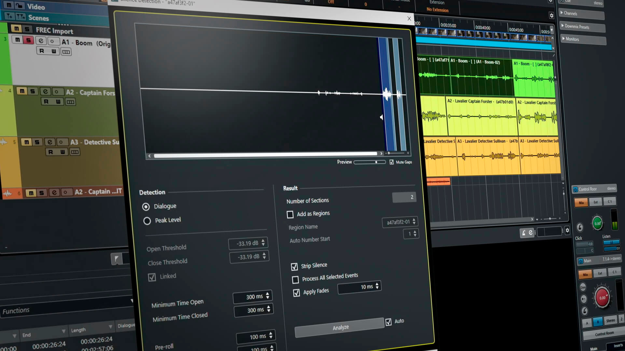Solo the A1 - Boom track
The image size is (625, 351).
(29, 40)
